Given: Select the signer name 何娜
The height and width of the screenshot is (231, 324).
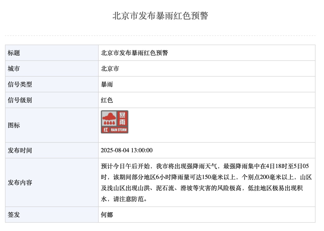Looking at the screenshot, I should click(x=106, y=215).
